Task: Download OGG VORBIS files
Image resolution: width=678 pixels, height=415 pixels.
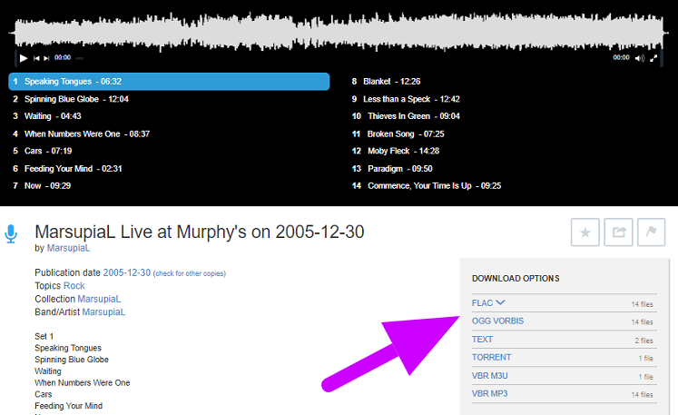Action: tap(497, 321)
